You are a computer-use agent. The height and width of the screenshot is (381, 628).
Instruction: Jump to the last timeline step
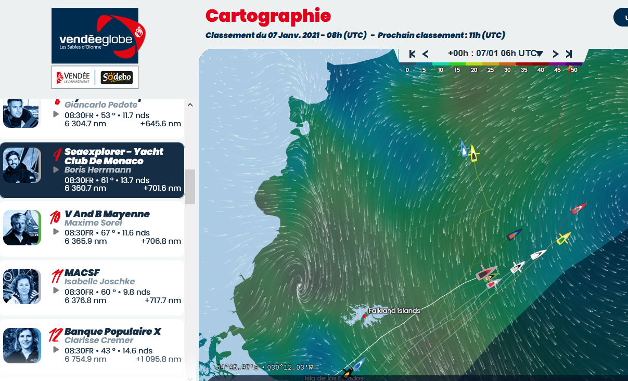point(569,54)
